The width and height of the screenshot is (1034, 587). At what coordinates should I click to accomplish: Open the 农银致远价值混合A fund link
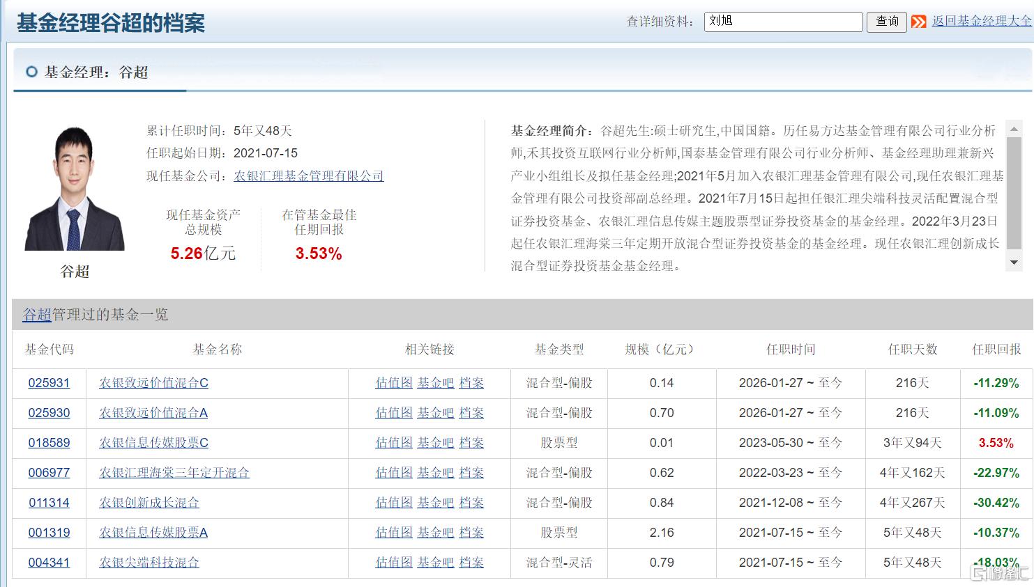tap(153, 413)
